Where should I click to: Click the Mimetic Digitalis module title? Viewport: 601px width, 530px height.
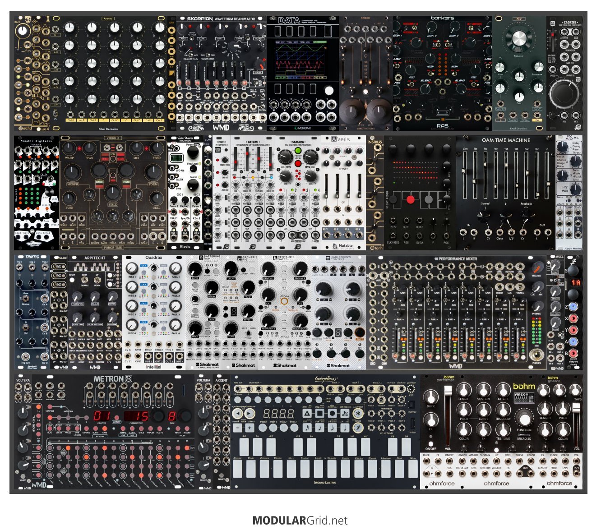pyautogui.click(x=36, y=141)
